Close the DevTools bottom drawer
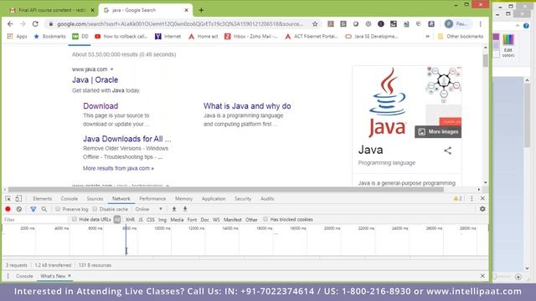The image size is (536, 301). [x=482, y=276]
